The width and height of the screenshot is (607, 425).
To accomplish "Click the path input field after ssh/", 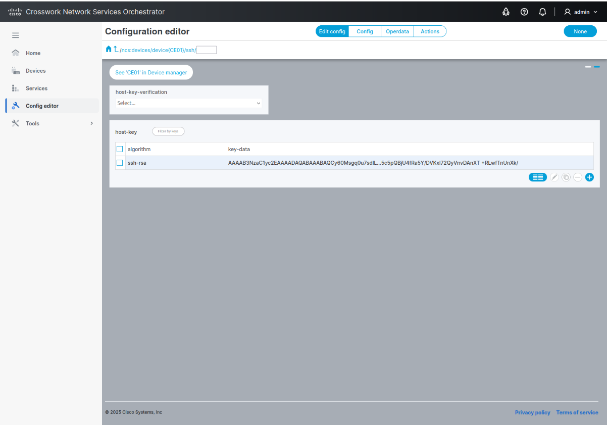I will coord(207,50).
